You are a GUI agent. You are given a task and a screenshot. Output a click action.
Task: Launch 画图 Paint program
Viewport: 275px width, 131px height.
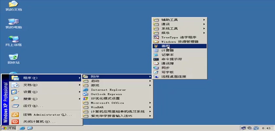(179, 46)
